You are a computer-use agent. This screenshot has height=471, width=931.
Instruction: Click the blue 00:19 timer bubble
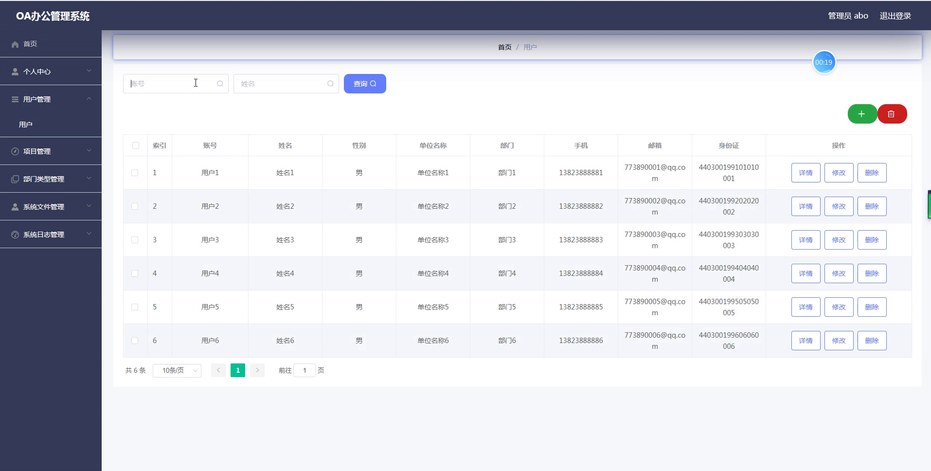click(824, 62)
